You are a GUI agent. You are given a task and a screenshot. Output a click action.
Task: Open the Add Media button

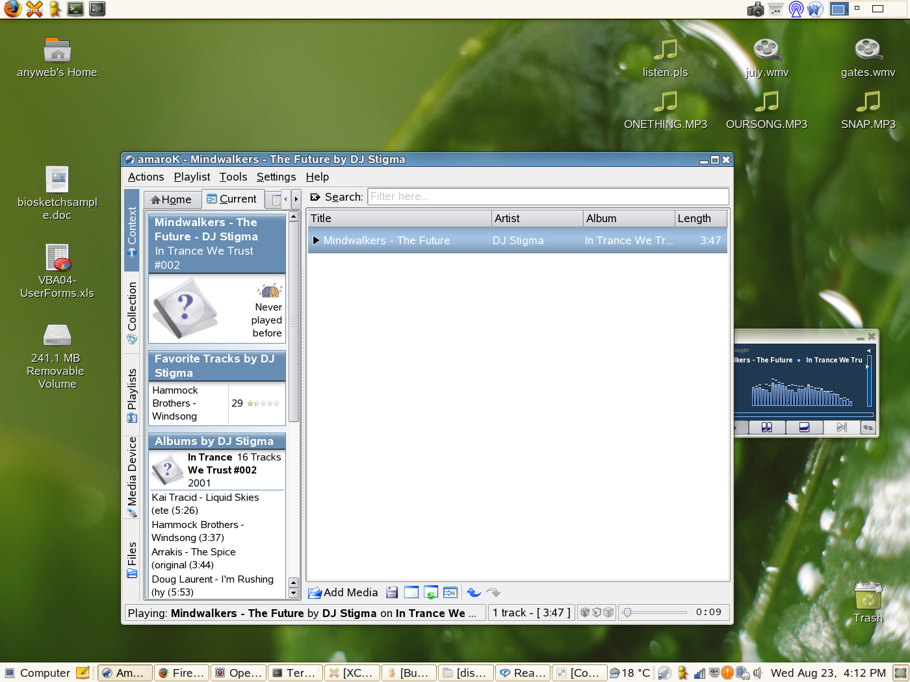click(343, 592)
